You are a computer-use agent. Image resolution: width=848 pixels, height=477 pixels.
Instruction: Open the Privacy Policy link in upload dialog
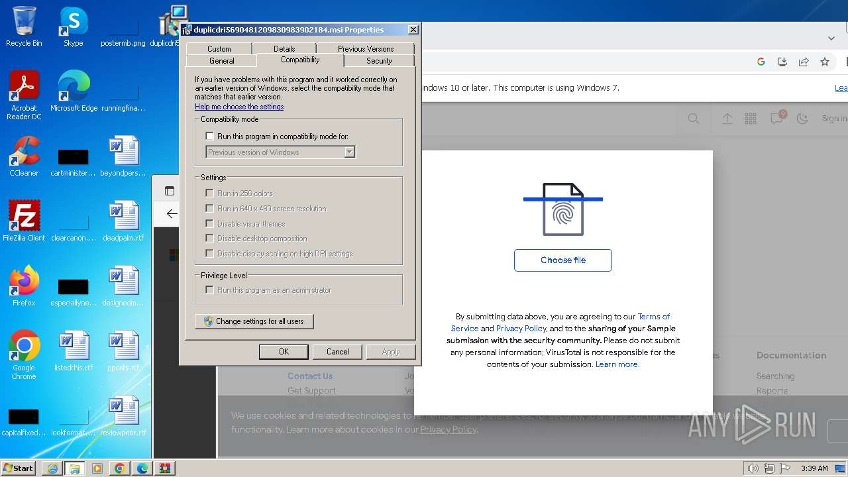[521, 329]
